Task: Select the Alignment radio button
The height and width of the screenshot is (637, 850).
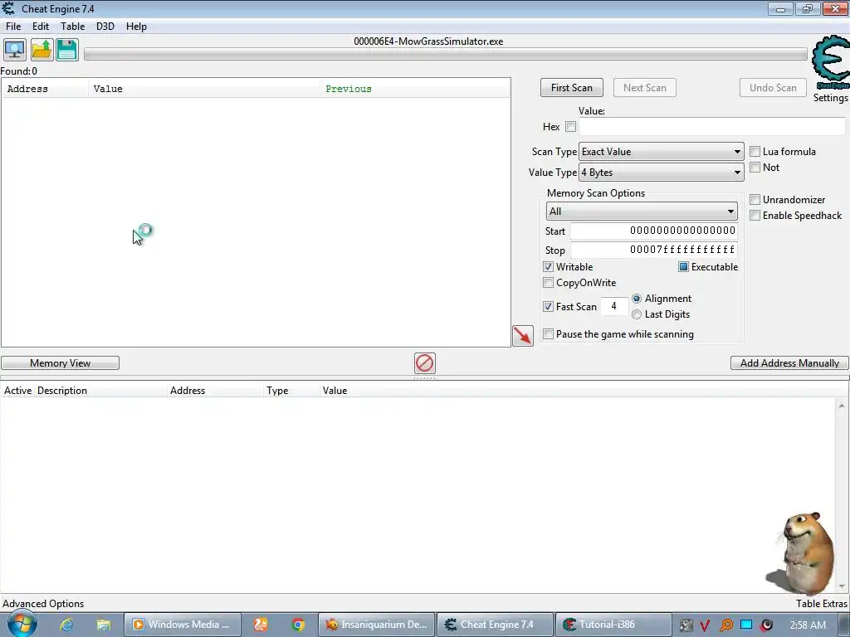Action: point(637,299)
